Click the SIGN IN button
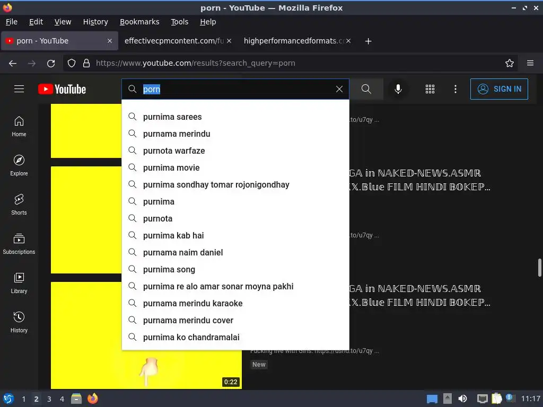 tap(499, 89)
